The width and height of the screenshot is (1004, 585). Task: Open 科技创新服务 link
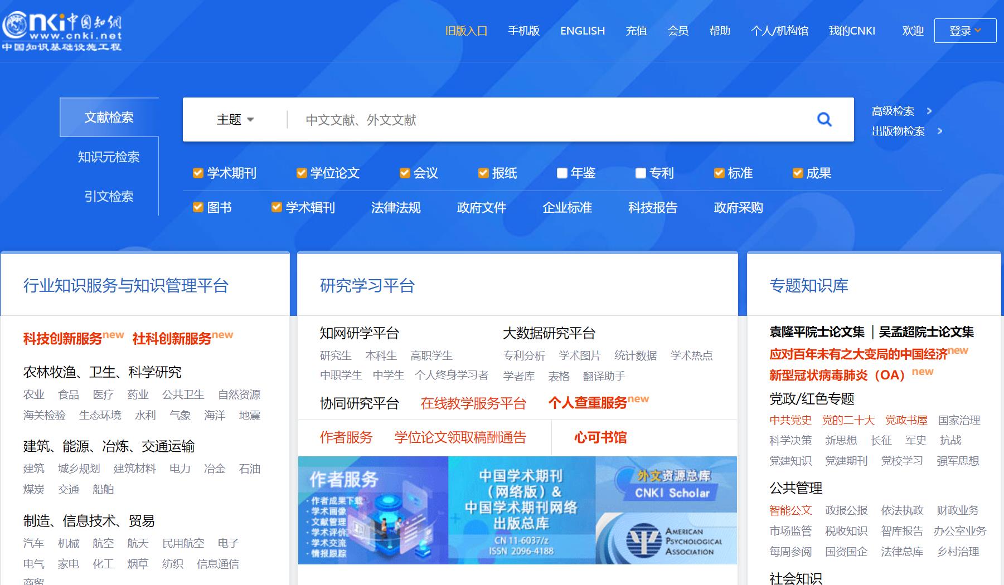tap(63, 338)
